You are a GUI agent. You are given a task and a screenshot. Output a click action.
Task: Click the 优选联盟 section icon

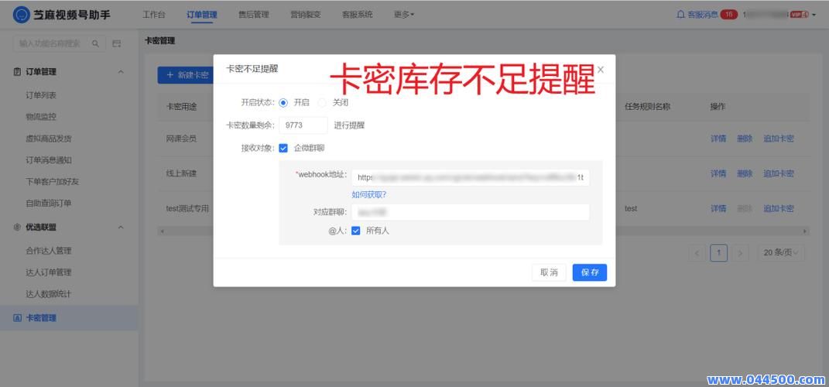pos(17,228)
